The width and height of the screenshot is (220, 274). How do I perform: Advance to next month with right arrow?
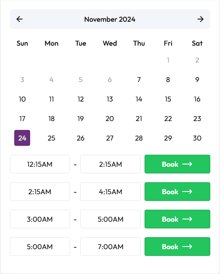[x=200, y=19]
